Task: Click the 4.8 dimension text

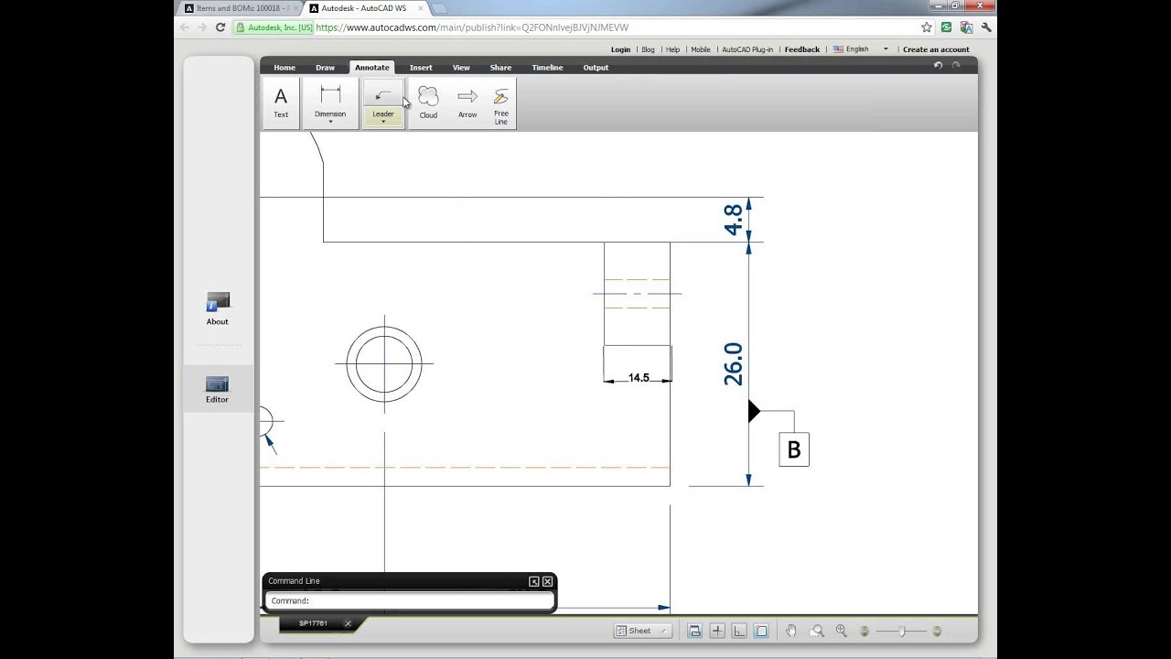Action: pyautogui.click(x=734, y=220)
